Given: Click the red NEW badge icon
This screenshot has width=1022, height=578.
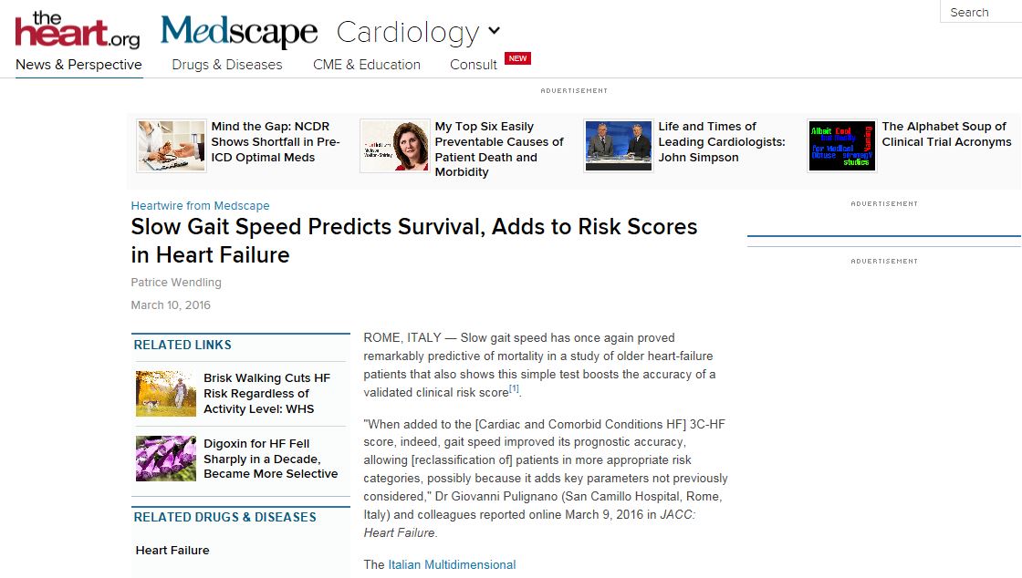Looking at the screenshot, I should tap(517, 58).
